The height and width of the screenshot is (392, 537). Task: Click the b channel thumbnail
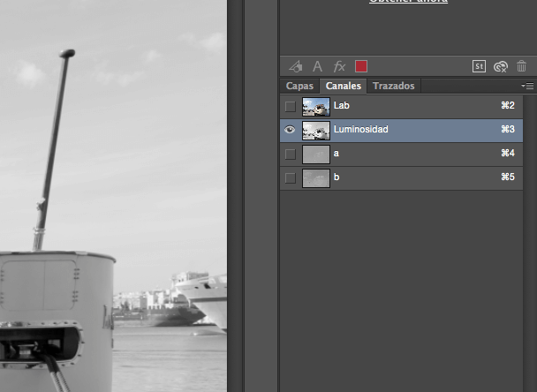tap(316, 178)
